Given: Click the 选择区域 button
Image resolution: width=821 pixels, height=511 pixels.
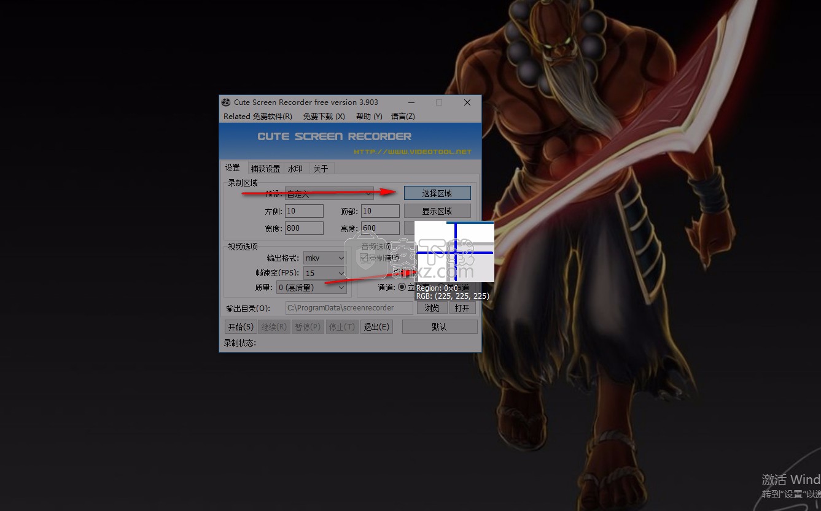Looking at the screenshot, I should click(437, 193).
